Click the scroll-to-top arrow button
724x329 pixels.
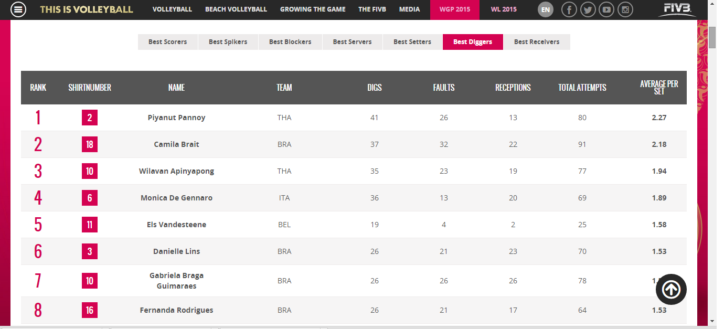point(671,289)
